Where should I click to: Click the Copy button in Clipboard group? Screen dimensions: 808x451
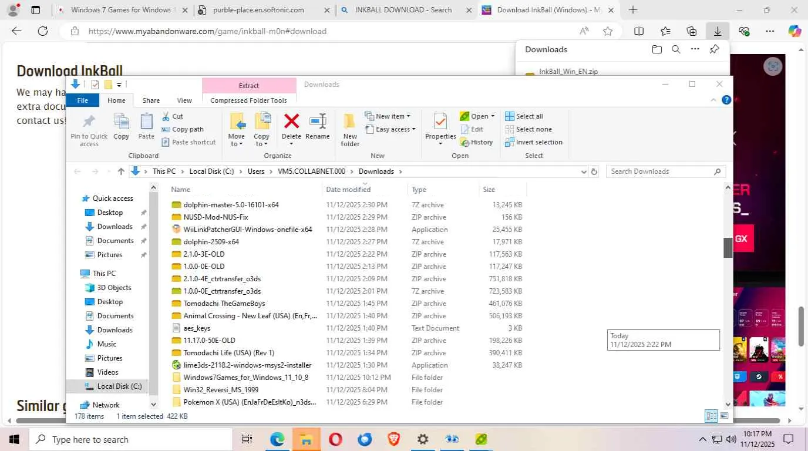point(122,126)
